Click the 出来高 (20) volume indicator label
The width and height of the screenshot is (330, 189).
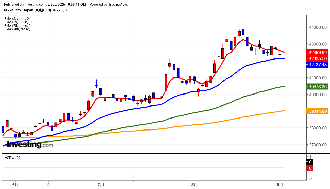(x=13, y=158)
